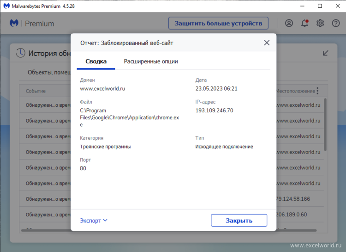Switch to the Сводка tab
The width and height of the screenshot is (346, 252).
(x=96, y=61)
